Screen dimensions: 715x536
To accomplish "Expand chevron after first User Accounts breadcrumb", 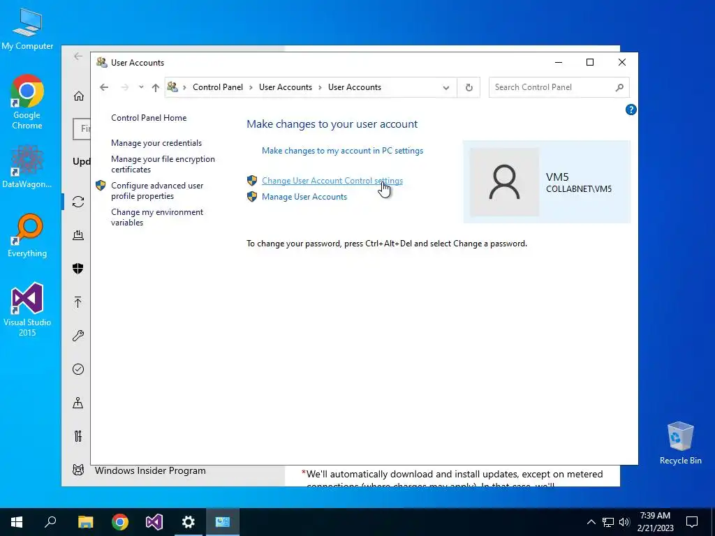I will point(320,87).
